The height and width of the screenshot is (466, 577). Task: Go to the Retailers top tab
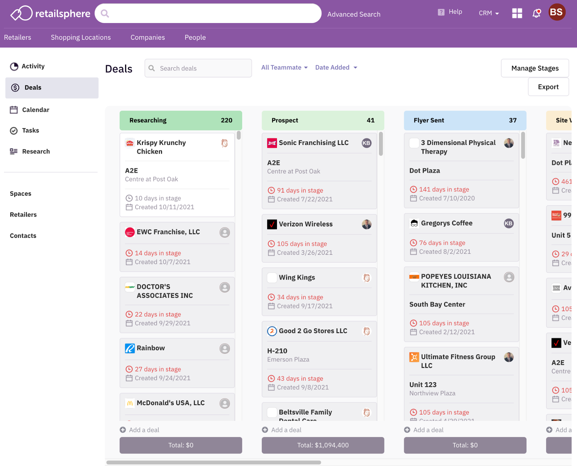click(18, 37)
